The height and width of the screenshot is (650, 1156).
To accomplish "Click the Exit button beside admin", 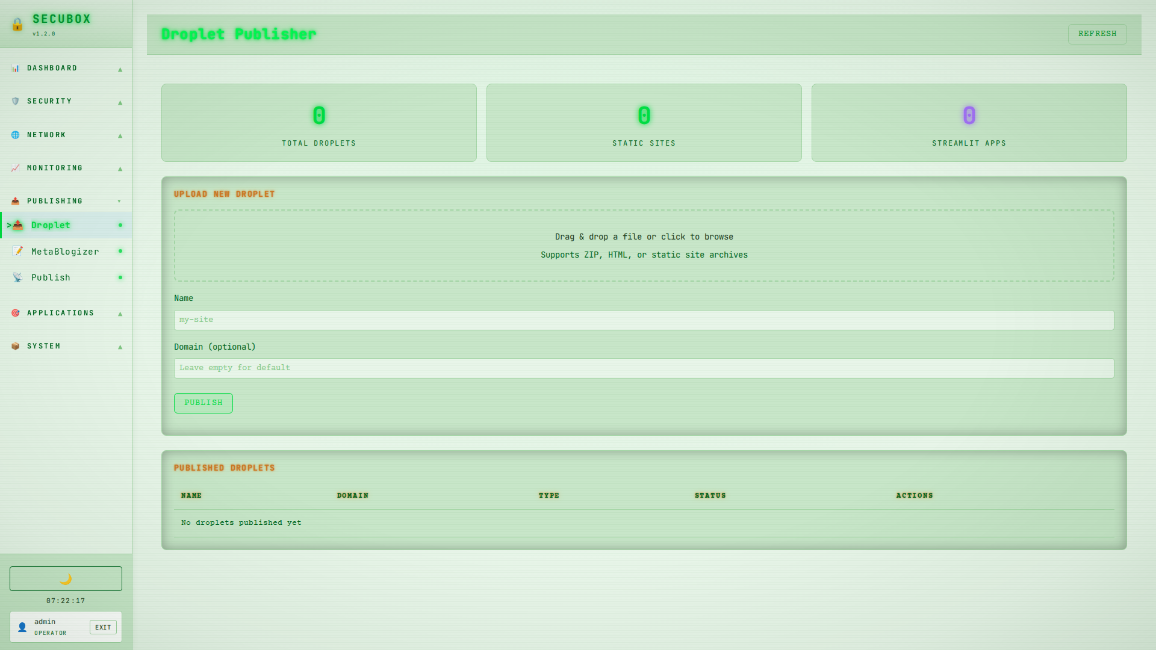I will (x=103, y=627).
